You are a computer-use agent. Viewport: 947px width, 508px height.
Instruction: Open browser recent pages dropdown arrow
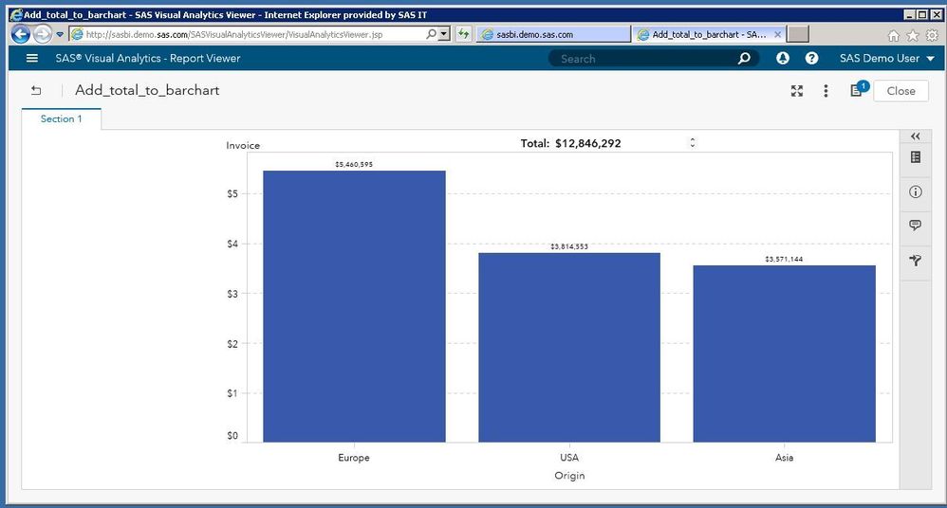60,34
